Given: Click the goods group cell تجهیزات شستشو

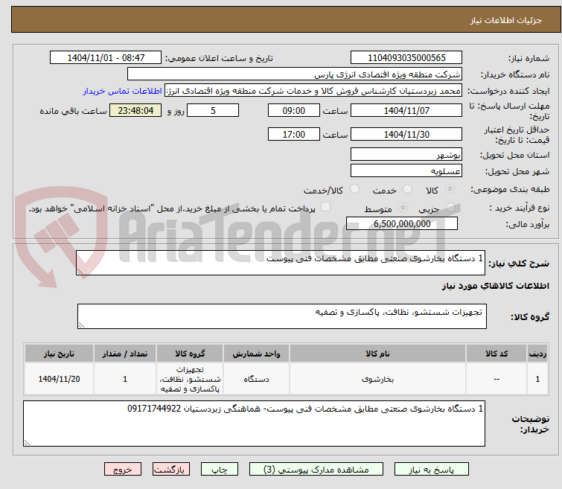Looking at the screenshot, I should point(190,379).
